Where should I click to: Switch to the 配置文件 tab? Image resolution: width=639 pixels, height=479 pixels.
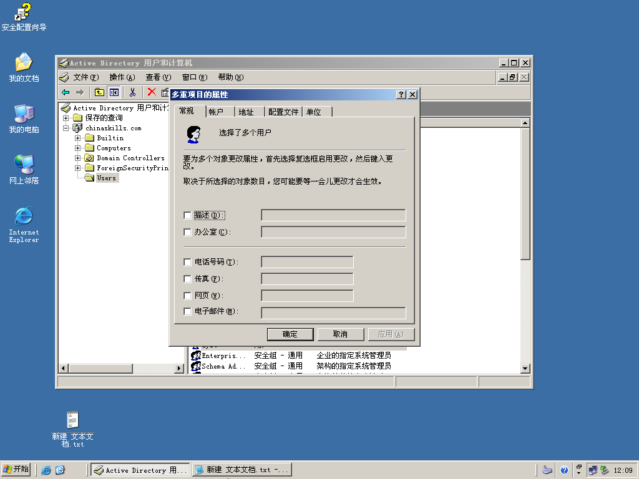pyautogui.click(x=284, y=112)
